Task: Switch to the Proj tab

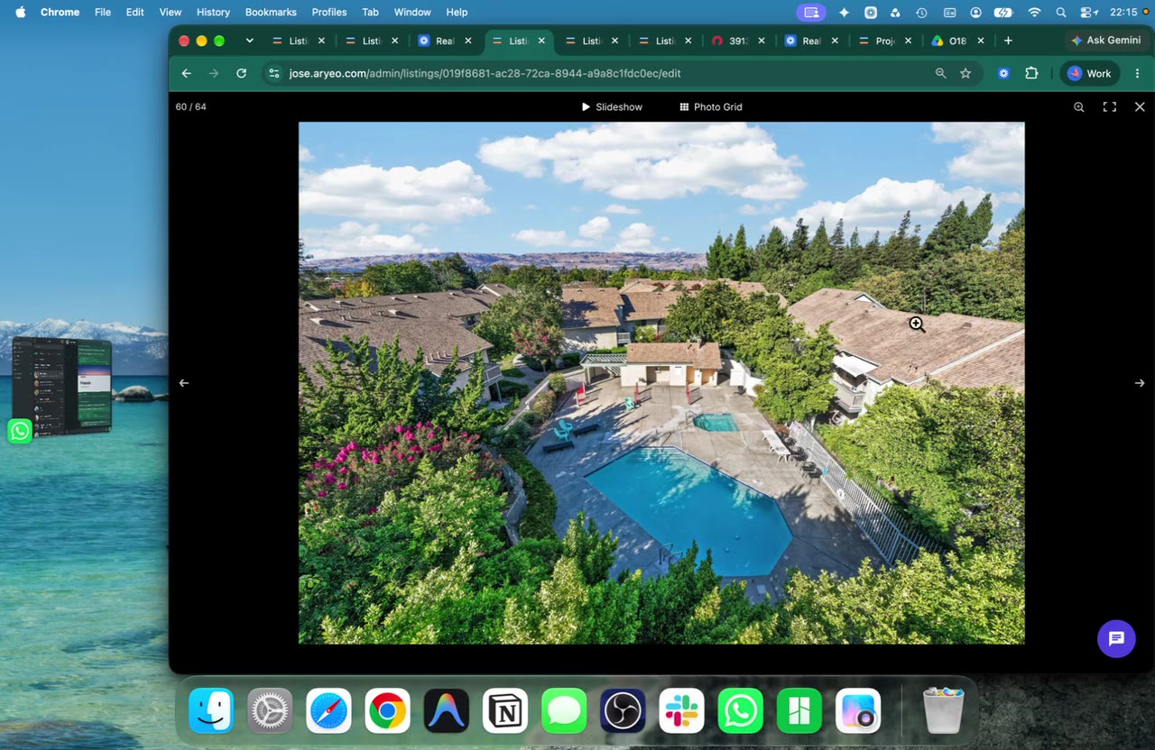Action: coord(885,41)
